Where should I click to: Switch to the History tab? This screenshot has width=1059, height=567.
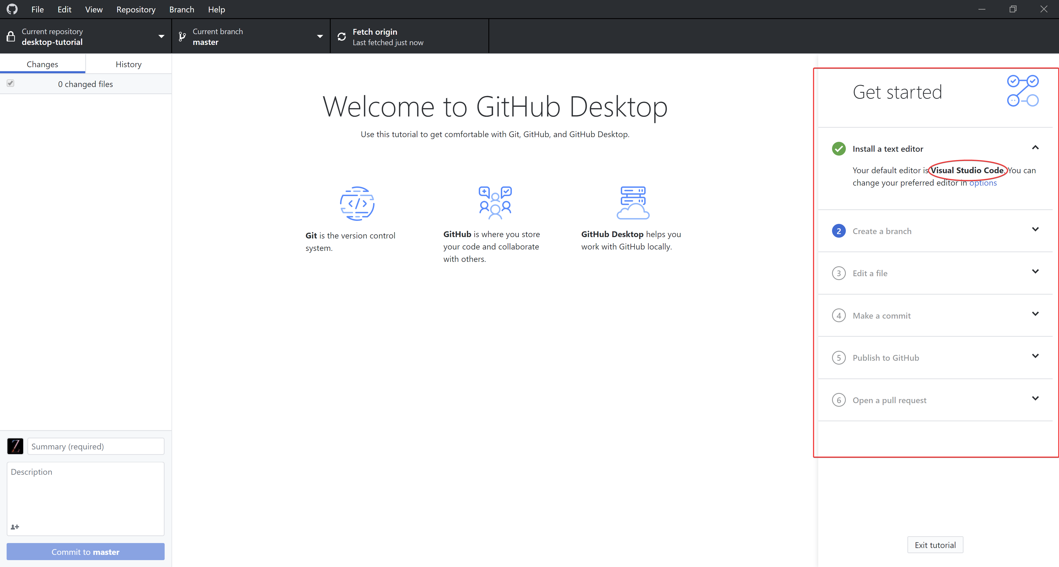(128, 64)
